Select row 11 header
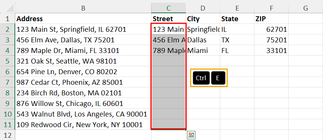 click(7, 124)
